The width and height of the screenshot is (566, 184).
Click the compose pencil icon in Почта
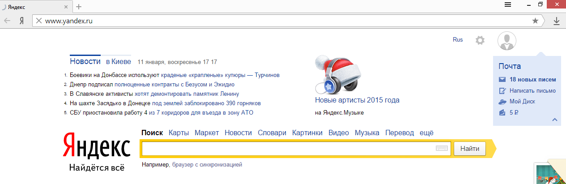(502, 90)
